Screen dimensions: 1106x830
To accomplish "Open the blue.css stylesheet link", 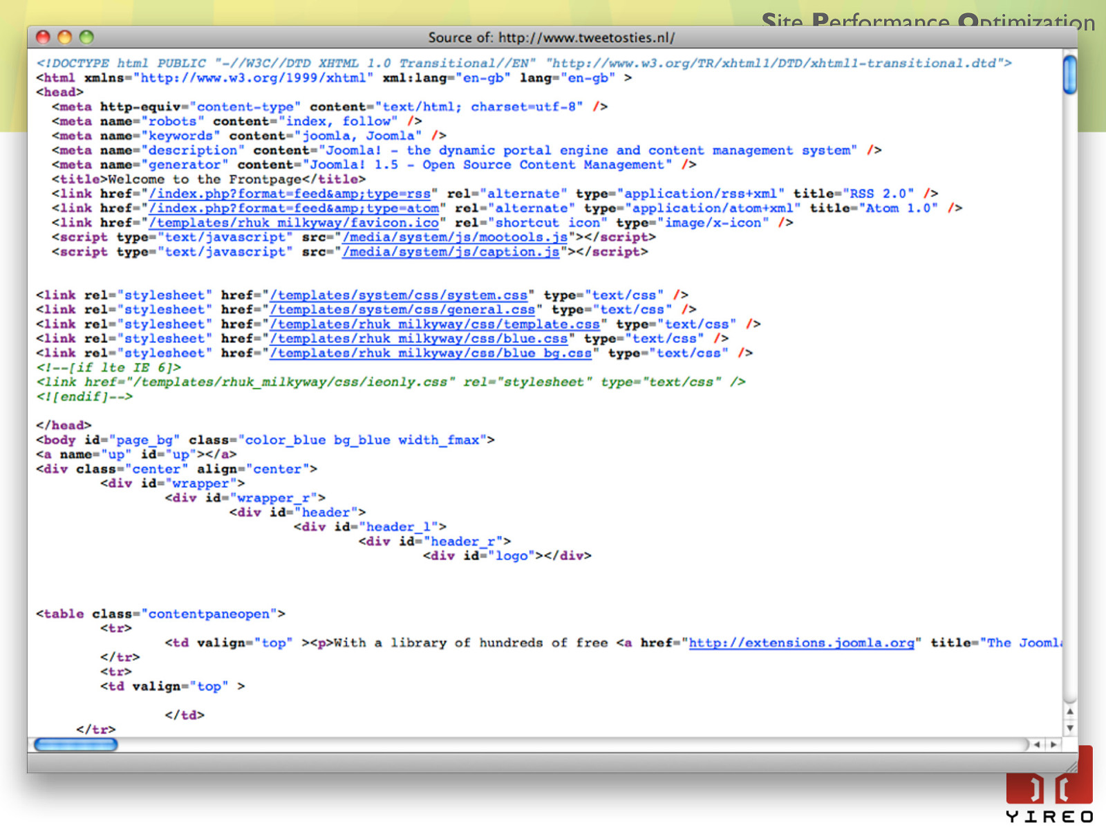I will point(419,339).
